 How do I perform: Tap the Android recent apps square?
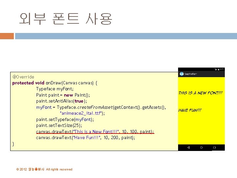pos(214,147)
